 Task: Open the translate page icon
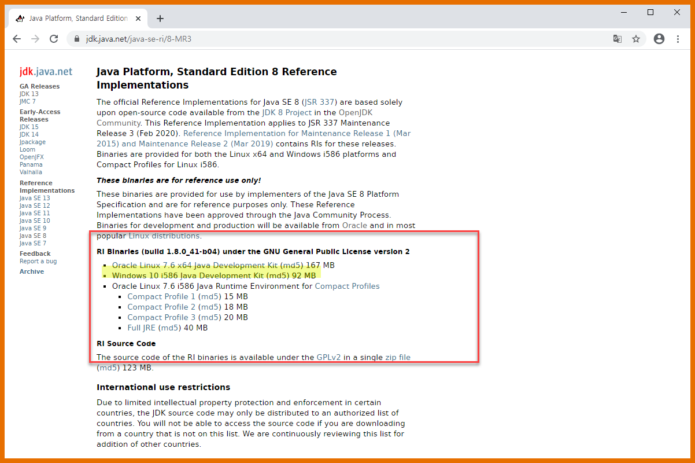click(x=618, y=39)
